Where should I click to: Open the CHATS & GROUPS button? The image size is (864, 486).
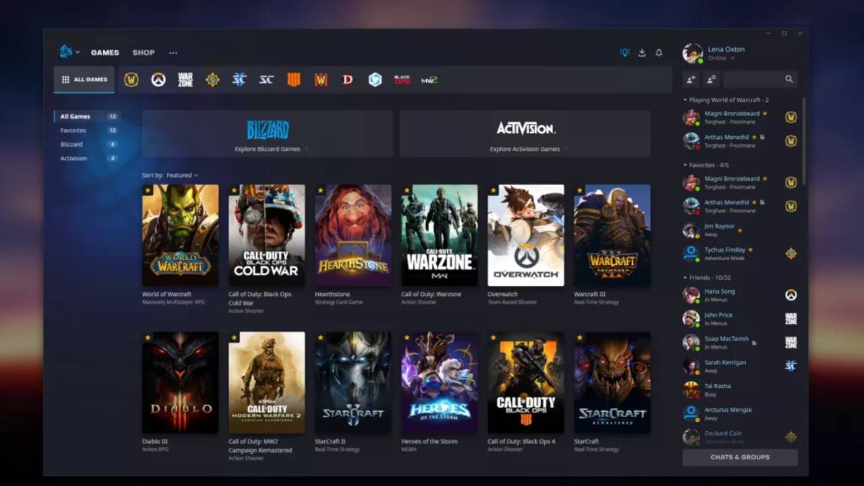tap(740, 457)
